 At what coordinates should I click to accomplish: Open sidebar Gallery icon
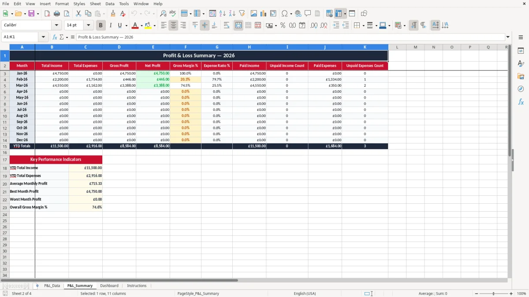coord(521,77)
